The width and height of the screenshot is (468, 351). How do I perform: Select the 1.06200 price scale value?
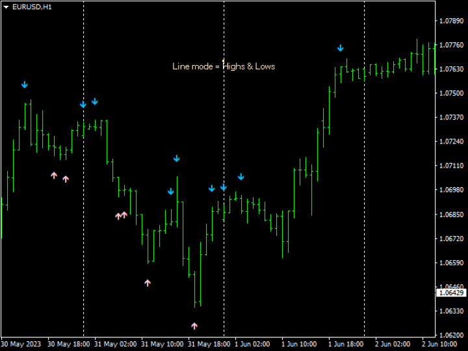point(452,335)
